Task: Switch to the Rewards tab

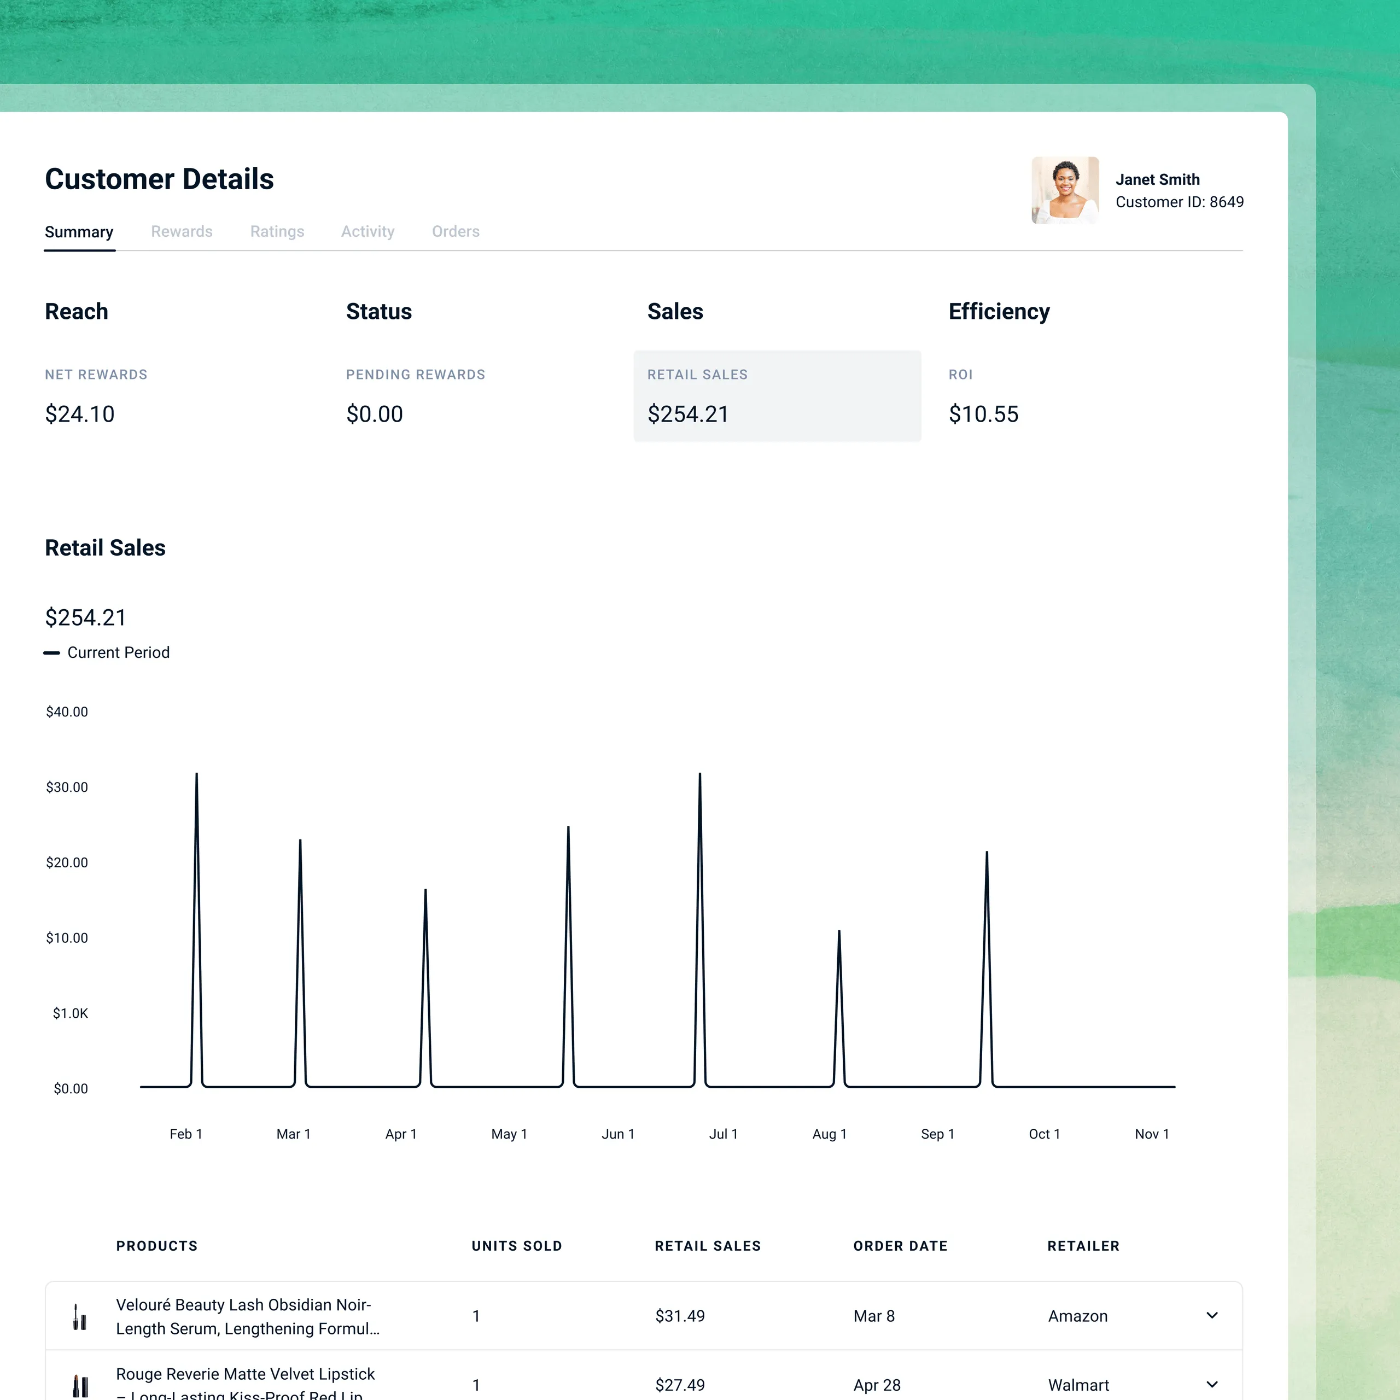Action: tap(181, 231)
